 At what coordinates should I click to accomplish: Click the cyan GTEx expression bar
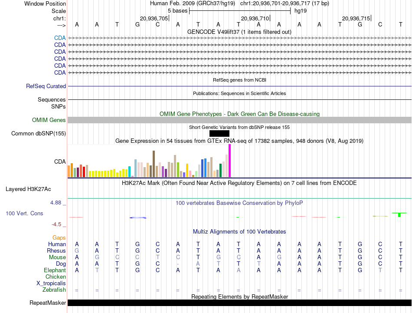[x=129, y=172]
